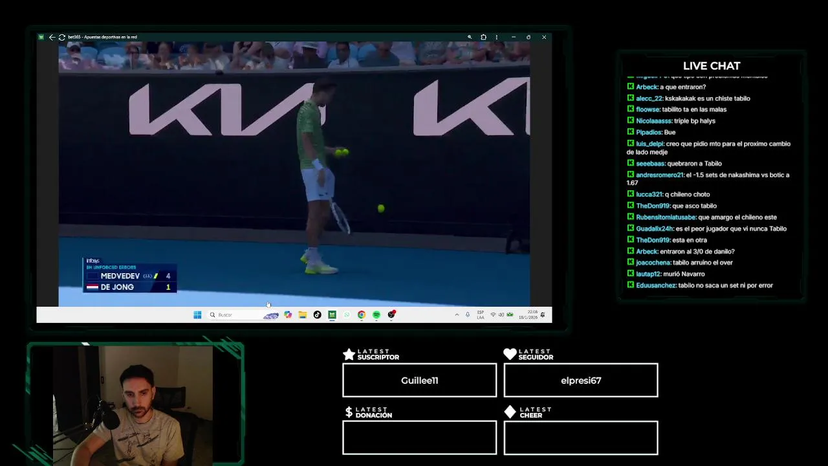Select alecc_22 chat message
Viewport: 828px width, 466px height.
(x=689, y=98)
